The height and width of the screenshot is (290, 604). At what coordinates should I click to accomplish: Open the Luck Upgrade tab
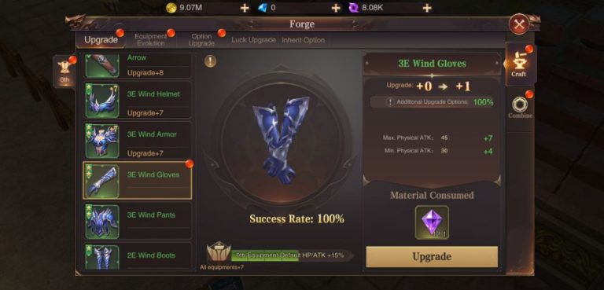[253, 40]
